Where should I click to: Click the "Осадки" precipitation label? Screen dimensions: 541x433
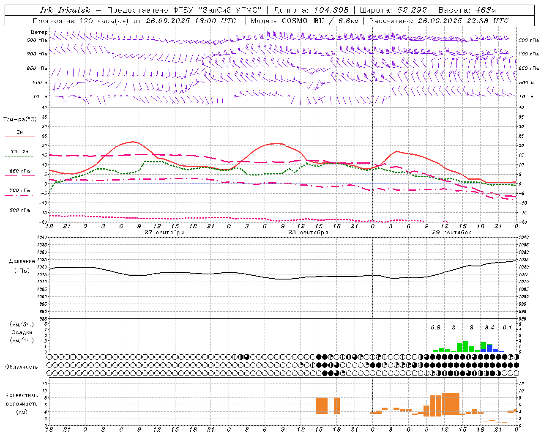click(x=22, y=332)
